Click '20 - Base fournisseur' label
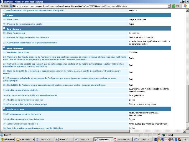 14,33
